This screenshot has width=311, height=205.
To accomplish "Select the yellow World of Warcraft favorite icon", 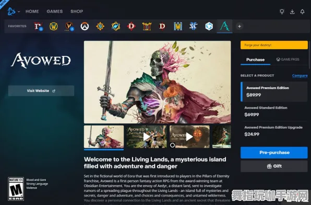I will 54,26.
